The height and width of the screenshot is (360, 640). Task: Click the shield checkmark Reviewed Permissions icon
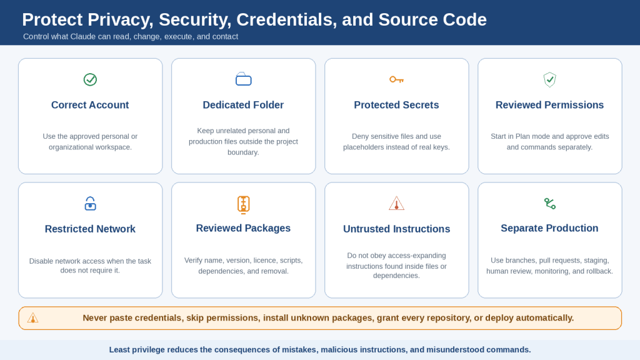tap(550, 79)
